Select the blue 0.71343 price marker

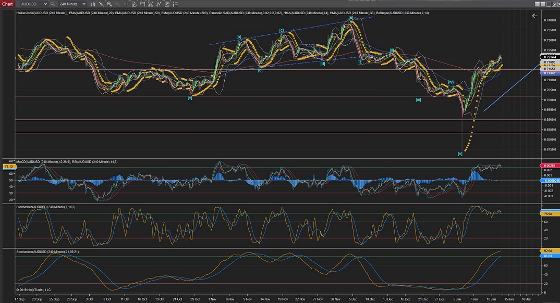pyautogui.click(x=550, y=73)
